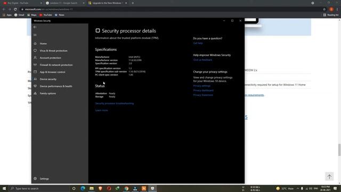
Task: Click the person icon for Account protection
Action: click(35, 58)
